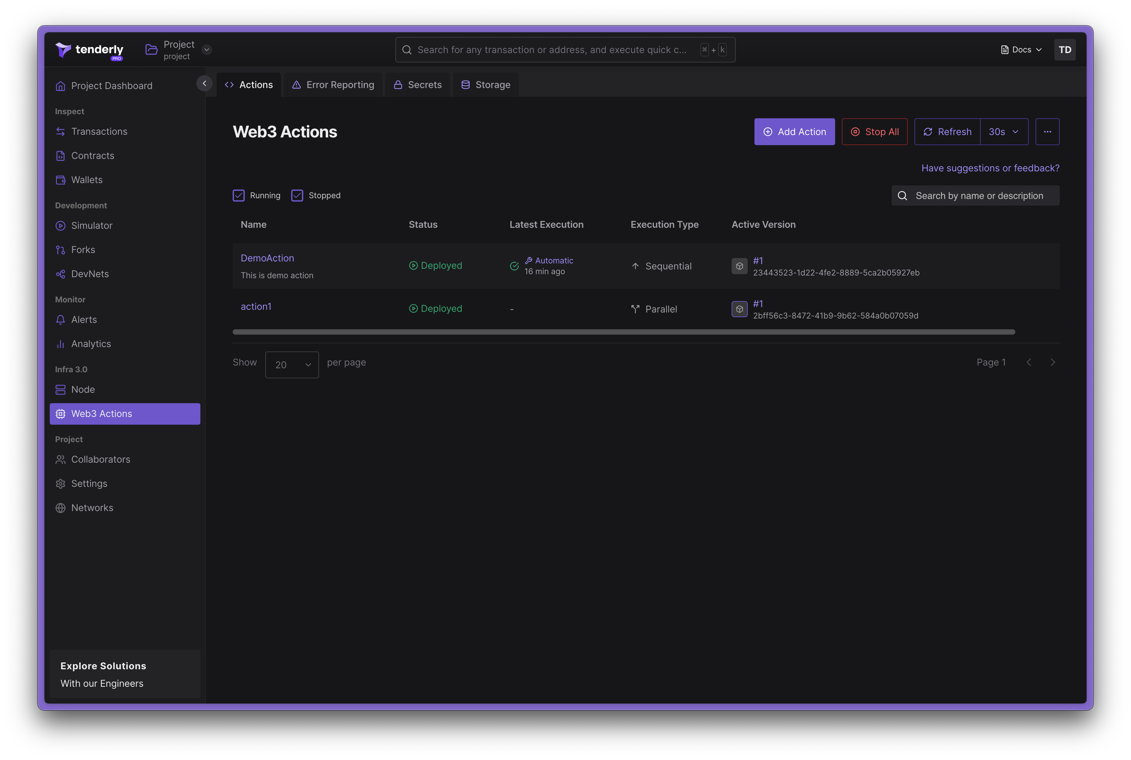
Task: Click the table horizontal scrollbar
Action: pyautogui.click(x=624, y=332)
